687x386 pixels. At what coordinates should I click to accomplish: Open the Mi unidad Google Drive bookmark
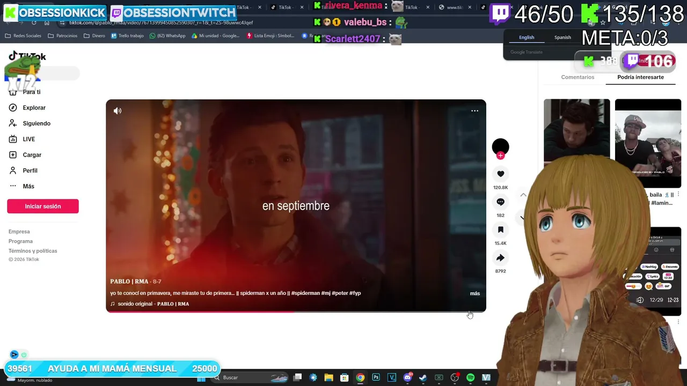[215, 36]
